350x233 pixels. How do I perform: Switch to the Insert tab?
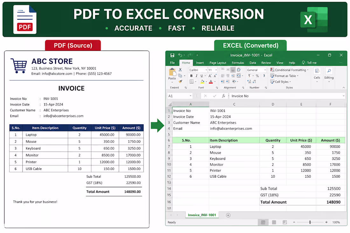(200, 63)
